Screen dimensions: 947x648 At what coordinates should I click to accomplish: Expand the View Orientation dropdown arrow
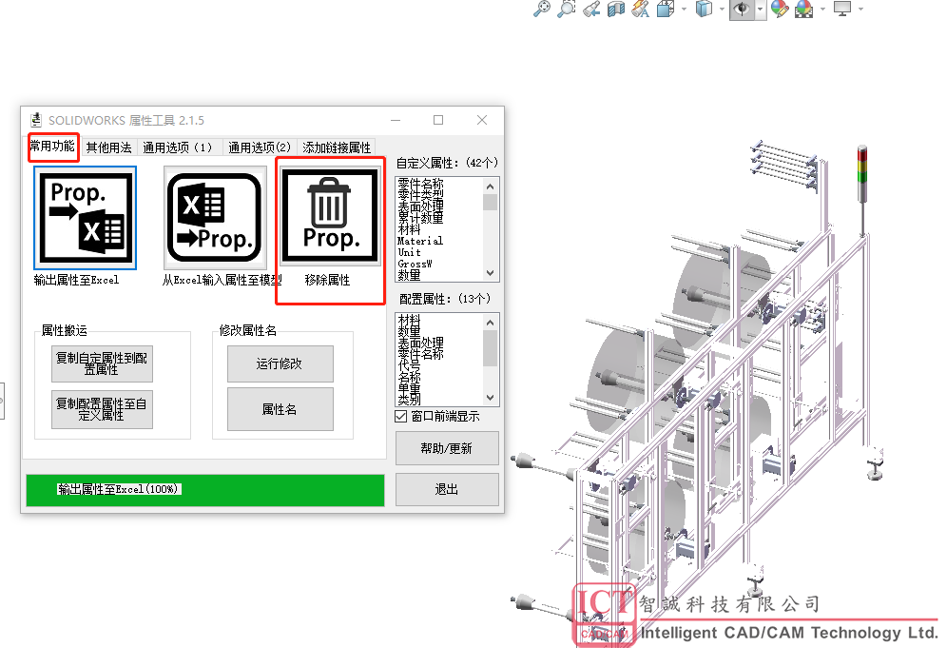[x=685, y=10]
